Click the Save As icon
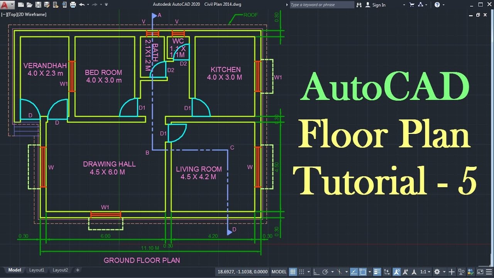Image resolution: width=494 pixels, height=278 pixels. [x=47, y=5]
